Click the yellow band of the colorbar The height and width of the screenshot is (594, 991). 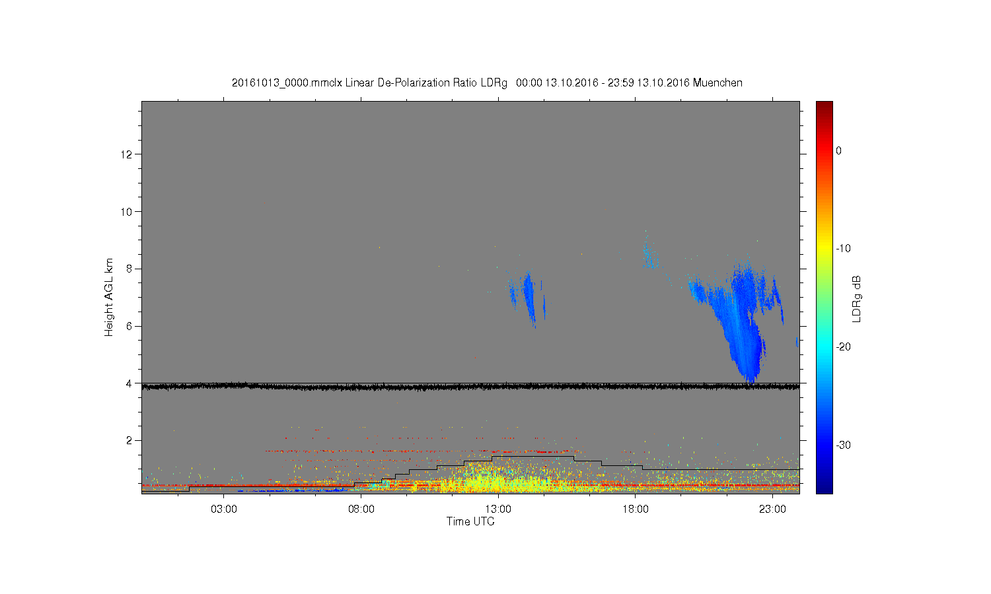point(824,249)
